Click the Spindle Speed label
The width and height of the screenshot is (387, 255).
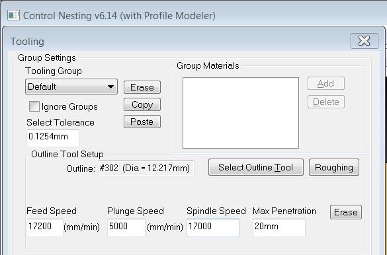coord(216,211)
